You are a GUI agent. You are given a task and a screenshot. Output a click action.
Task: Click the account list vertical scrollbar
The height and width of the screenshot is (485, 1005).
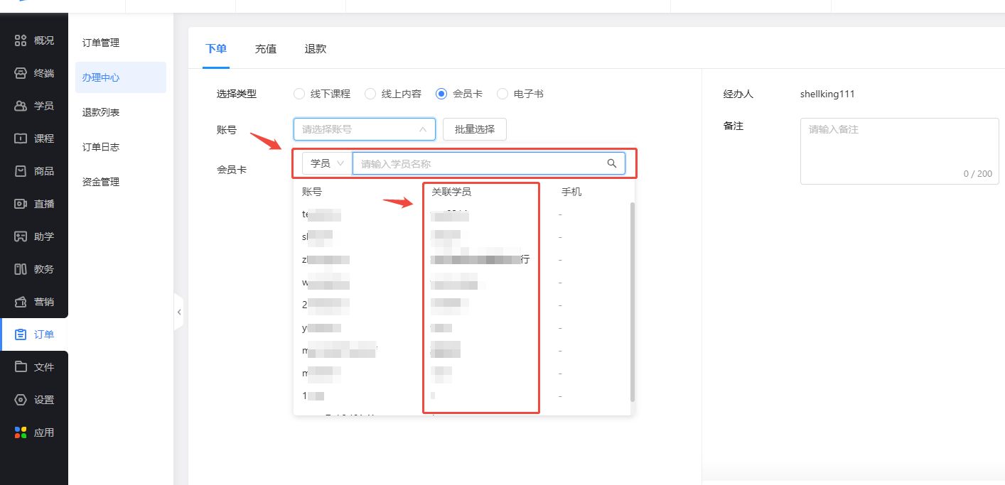coord(632,298)
